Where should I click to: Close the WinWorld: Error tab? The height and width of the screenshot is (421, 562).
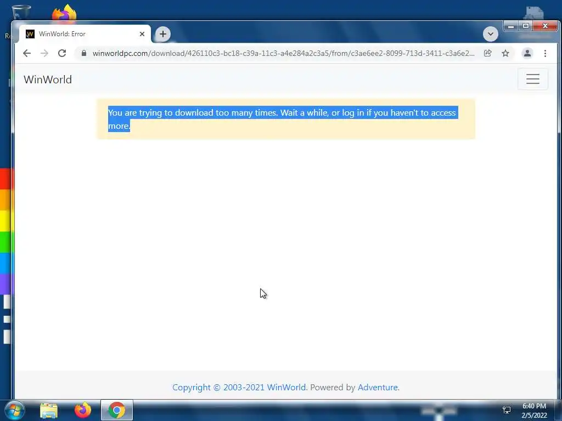point(142,34)
